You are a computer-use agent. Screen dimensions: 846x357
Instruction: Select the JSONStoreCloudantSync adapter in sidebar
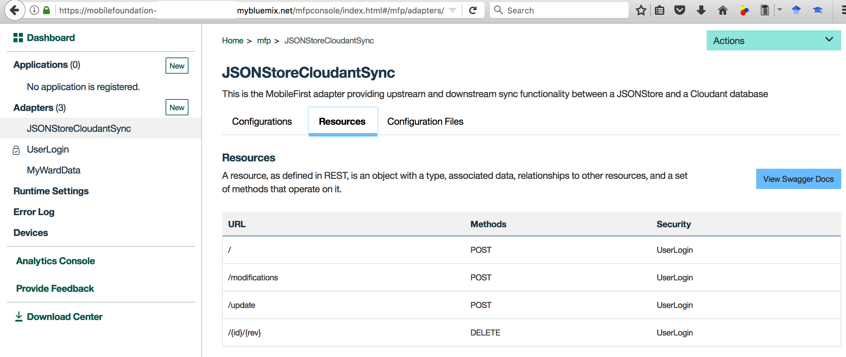tap(101, 128)
